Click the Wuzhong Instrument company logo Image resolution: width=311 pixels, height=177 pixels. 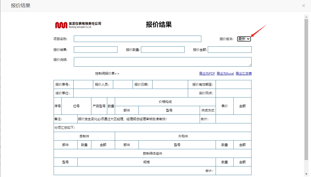78,25
